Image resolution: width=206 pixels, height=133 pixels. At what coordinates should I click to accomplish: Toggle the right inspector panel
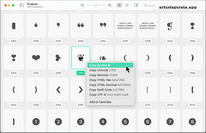pos(136,5)
